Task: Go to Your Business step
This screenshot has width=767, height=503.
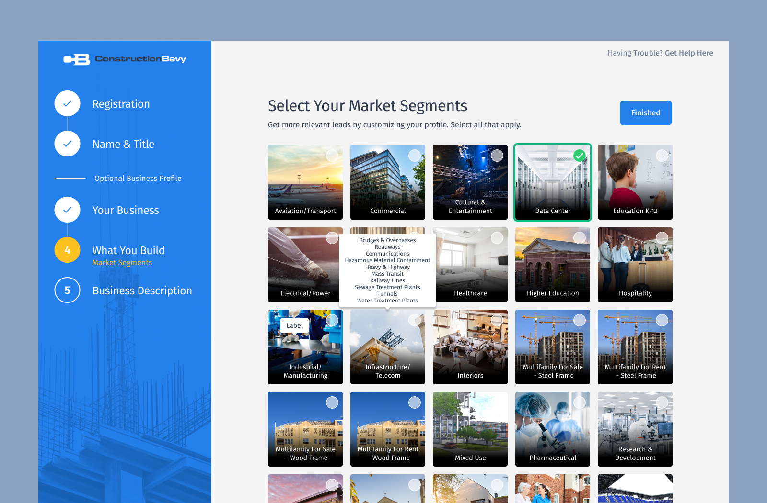Action: point(126,210)
